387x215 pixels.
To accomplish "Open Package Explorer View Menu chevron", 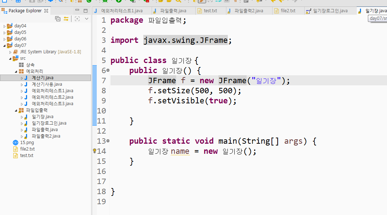I will tap(87, 19).
